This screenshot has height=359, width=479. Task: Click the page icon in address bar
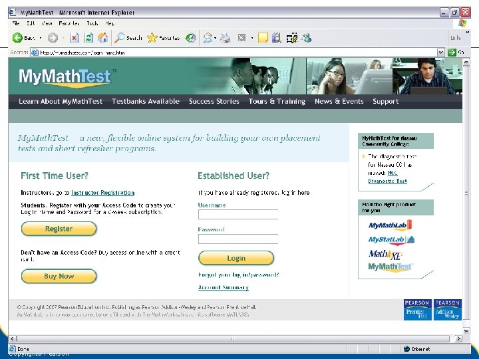(x=35, y=53)
